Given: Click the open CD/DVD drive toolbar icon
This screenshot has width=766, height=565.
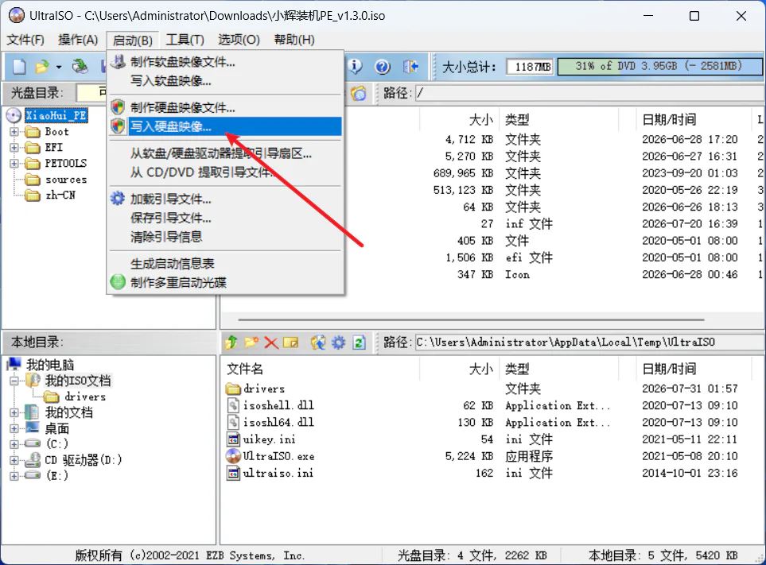Looking at the screenshot, I should [x=80, y=67].
